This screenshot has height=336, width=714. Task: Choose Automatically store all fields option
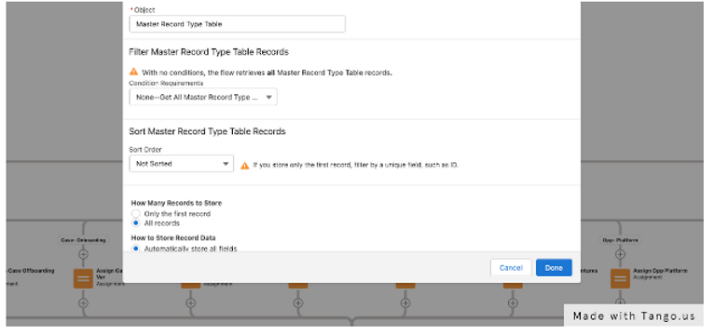[135, 249]
